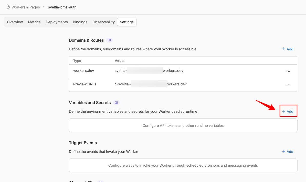The image size is (306, 182).
Task: Select the Preview URLs type cell
Action: click(85, 84)
